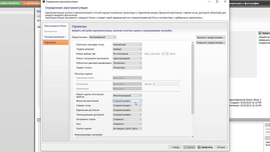Image resolution: width=270 pixels, height=152 pixels.
Task: Click the Политики оценки section label
Action: 84,74
